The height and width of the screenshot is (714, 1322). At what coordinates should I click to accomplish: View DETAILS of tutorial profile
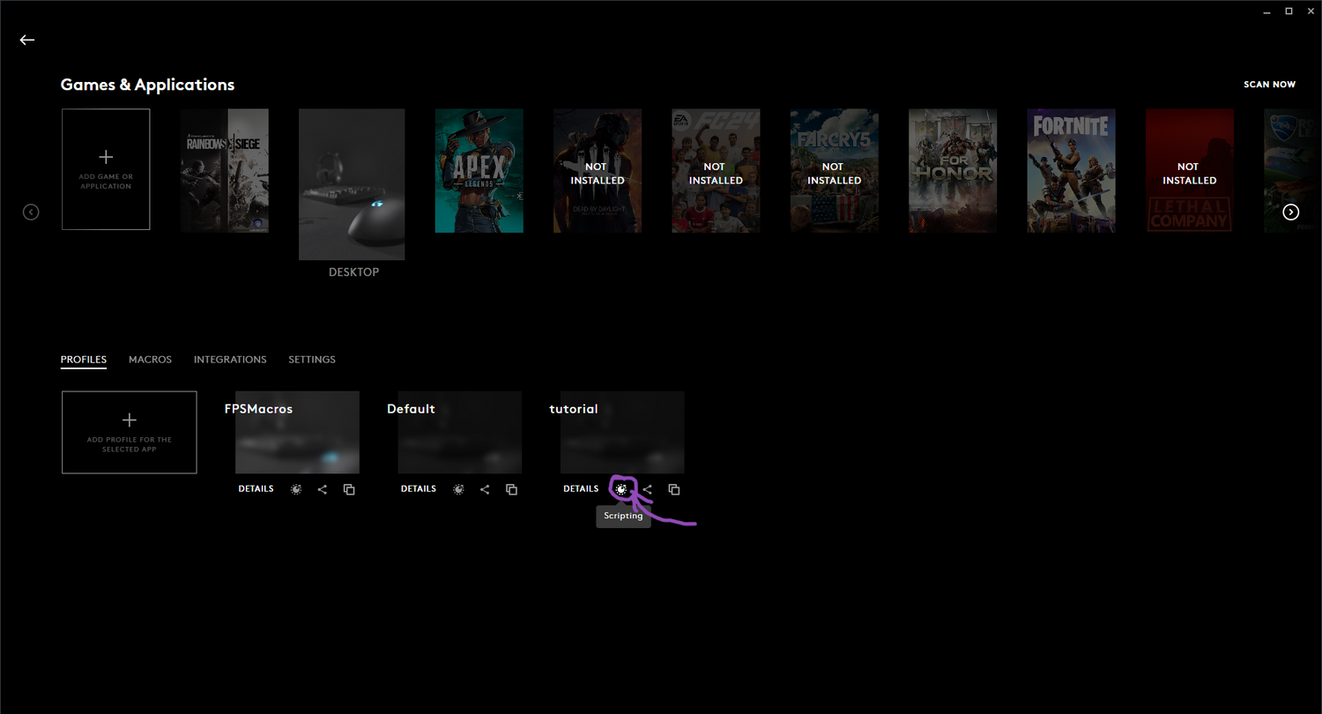581,488
